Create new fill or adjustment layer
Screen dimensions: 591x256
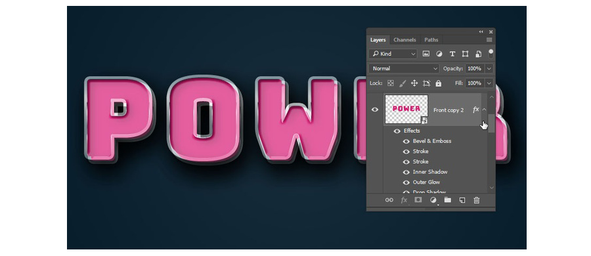point(433,200)
